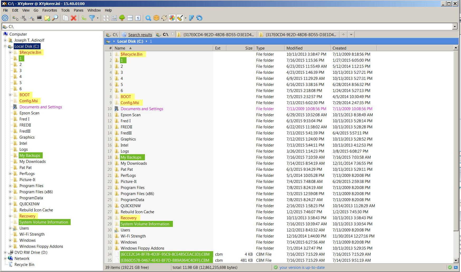Select Documents and Settings in file list

point(142,109)
